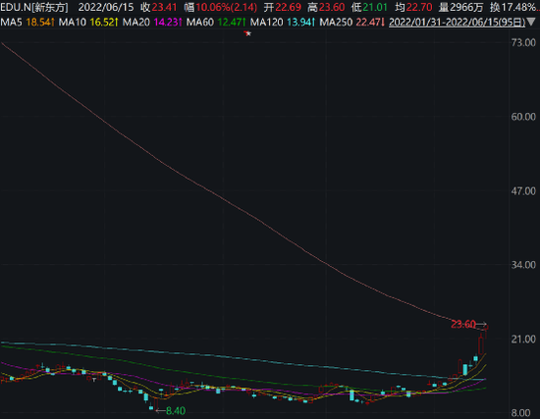The image size is (540, 419).
Task: Click the 47.00 price axis label
Action: tap(523, 191)
